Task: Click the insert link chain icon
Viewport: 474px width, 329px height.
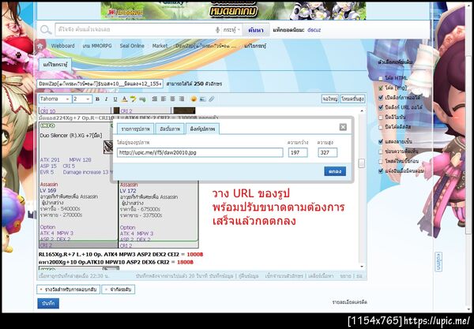Action: click(142, 99)
